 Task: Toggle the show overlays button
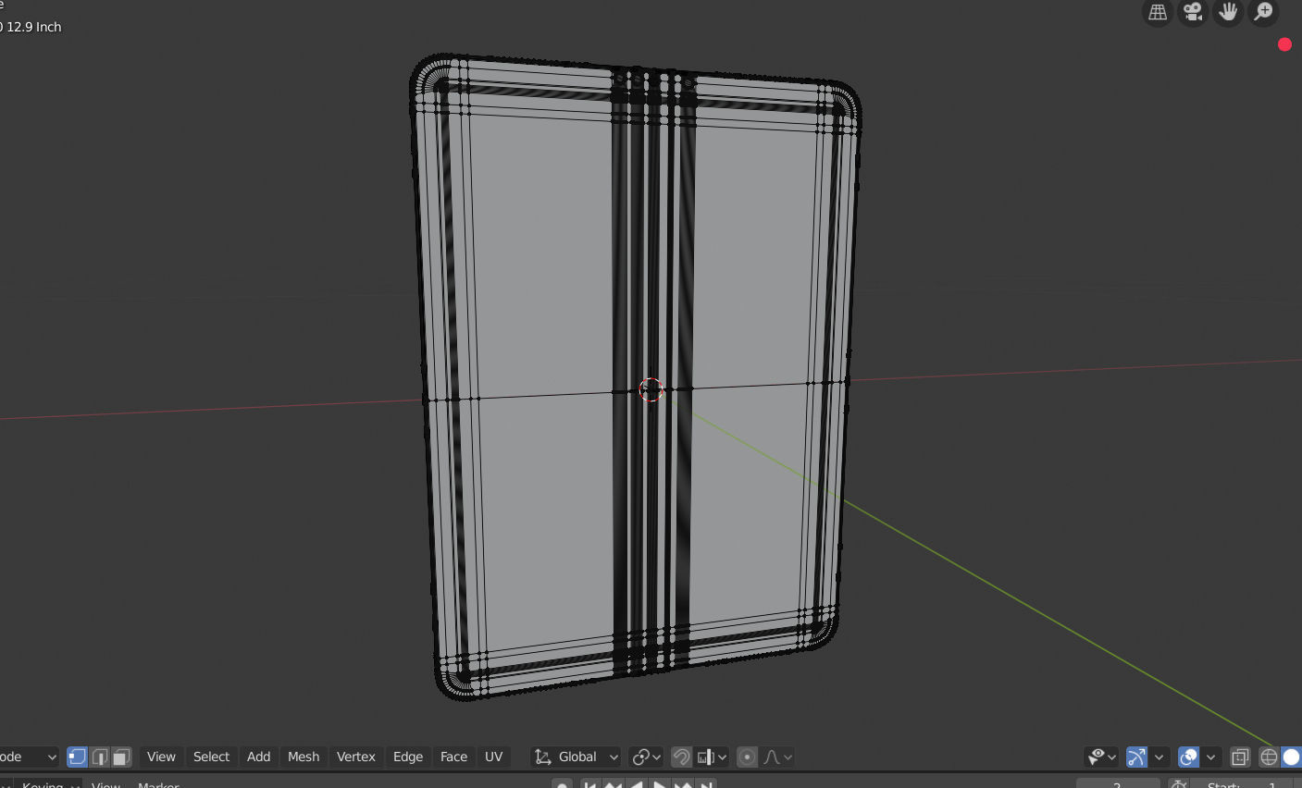(x=1189, y=757)
